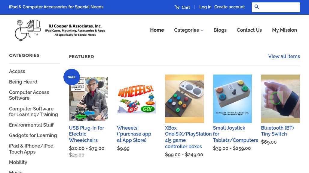
Task: Open the Contact Us page
Action: click(x=249, y=30)
